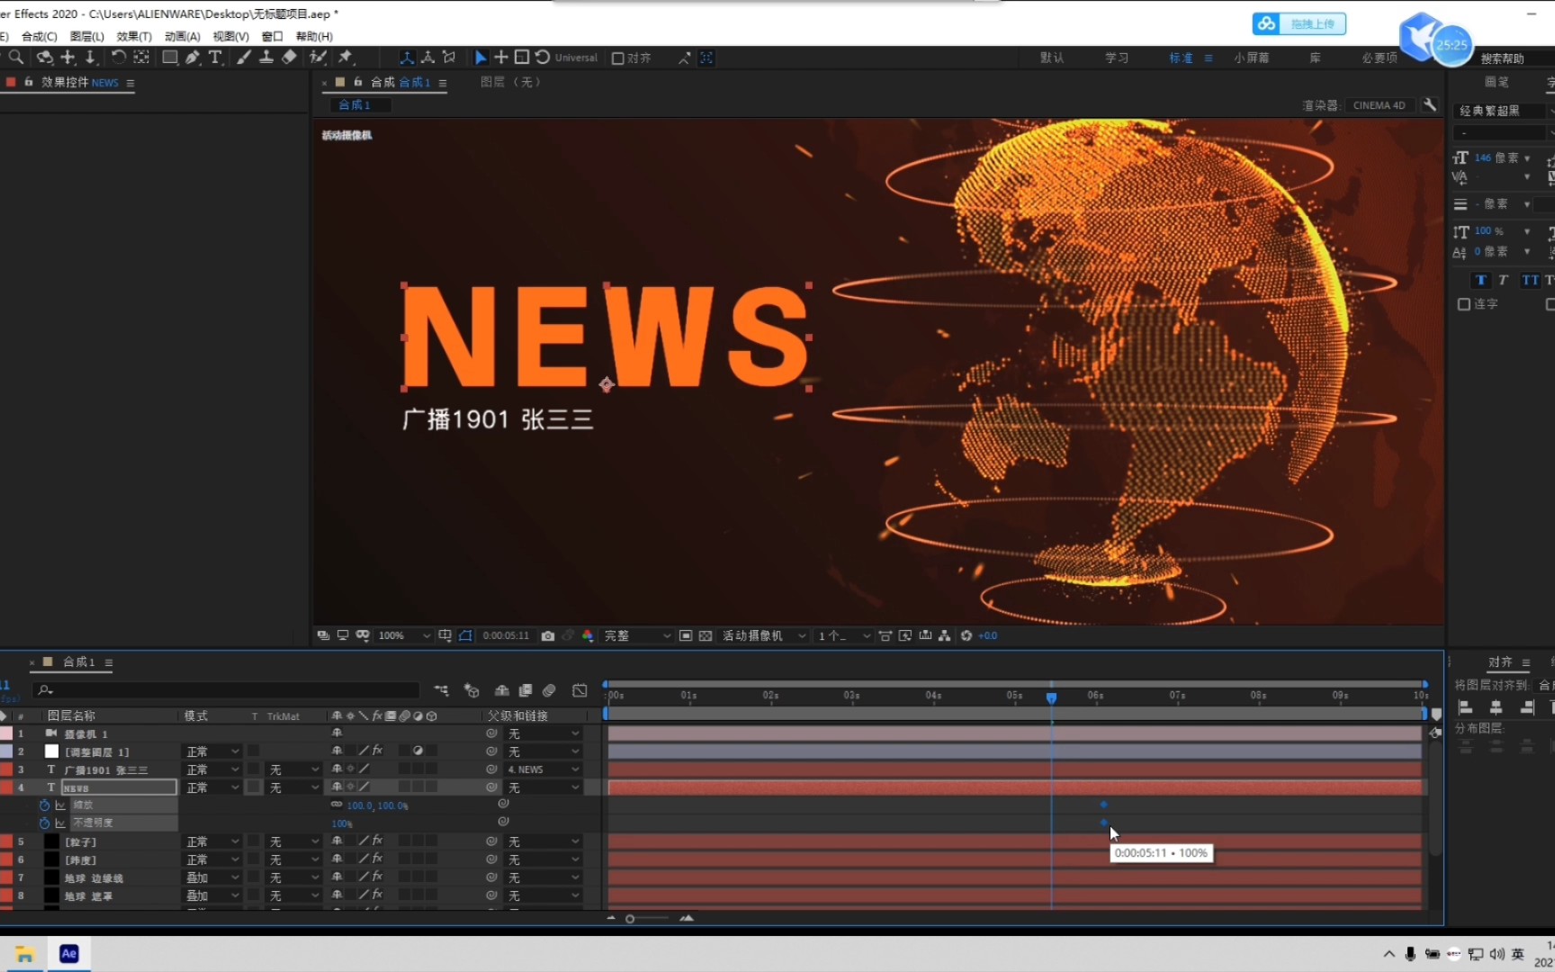Click the region of interest icon
The height and width of the screenshot is (972, 1555).
click(x=686, y=635)
